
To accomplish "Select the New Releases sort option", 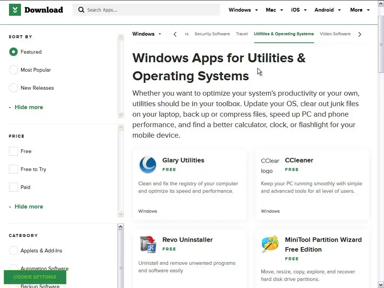I will click(13, 88).
